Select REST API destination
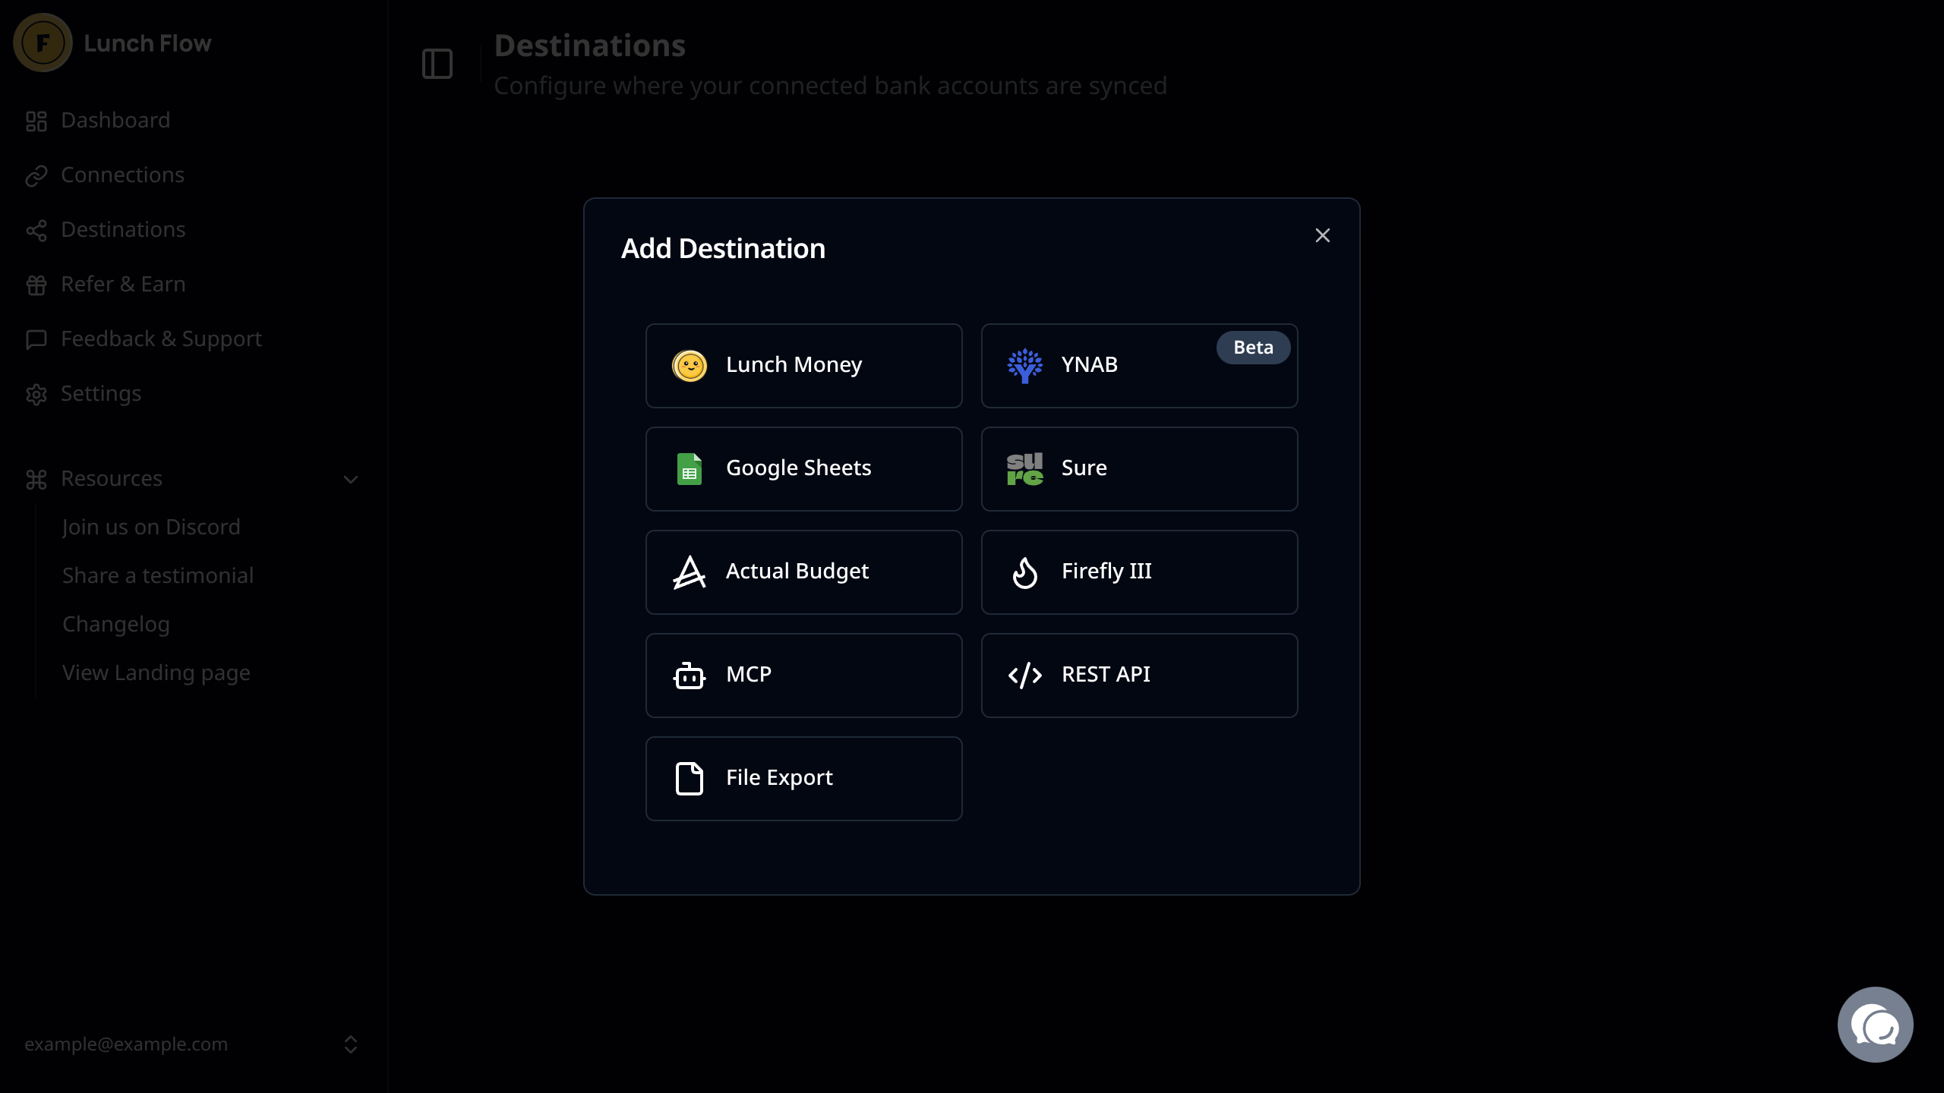 (1140, 676)
